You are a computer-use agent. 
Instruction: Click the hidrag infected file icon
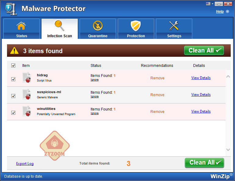coord(27,78)
